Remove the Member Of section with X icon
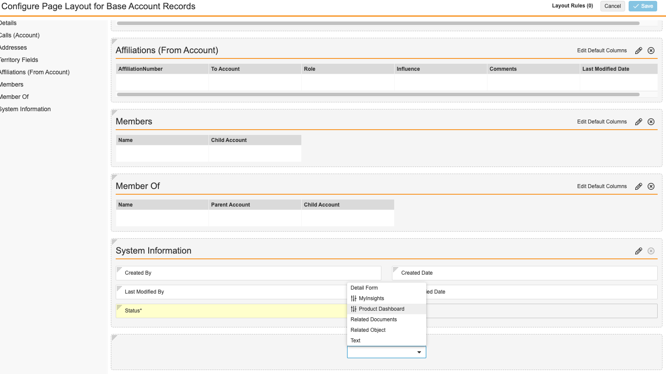This screenshot has width=666, height=374. pyautogui.click(x=651, y=186)
